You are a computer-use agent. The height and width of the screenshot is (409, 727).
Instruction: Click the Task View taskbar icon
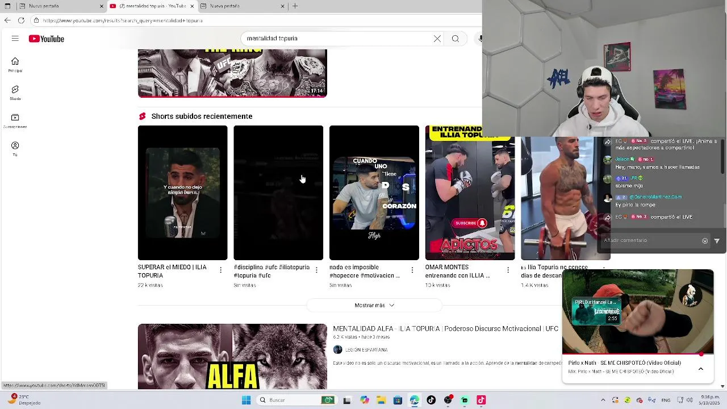pos(347,400)
